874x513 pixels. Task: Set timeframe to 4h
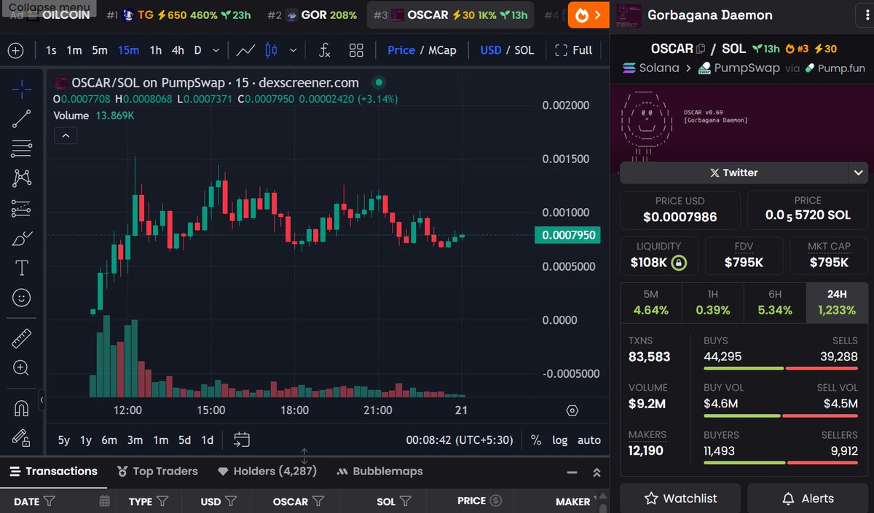click(x=178, y=50)
